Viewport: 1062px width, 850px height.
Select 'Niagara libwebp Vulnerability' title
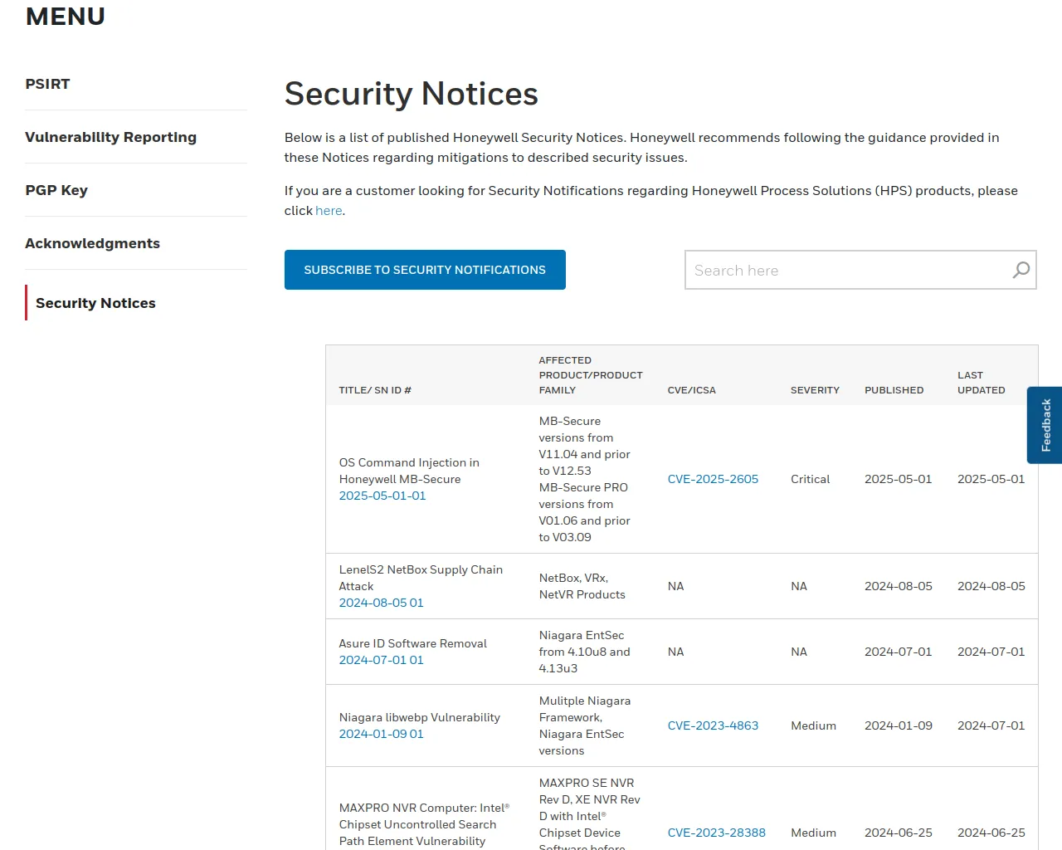click(419, 717)
